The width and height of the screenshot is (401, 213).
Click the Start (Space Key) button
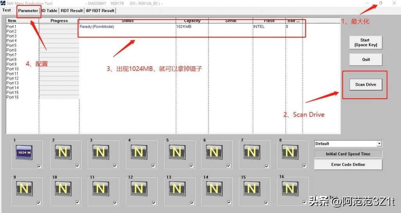coord(366,42)
